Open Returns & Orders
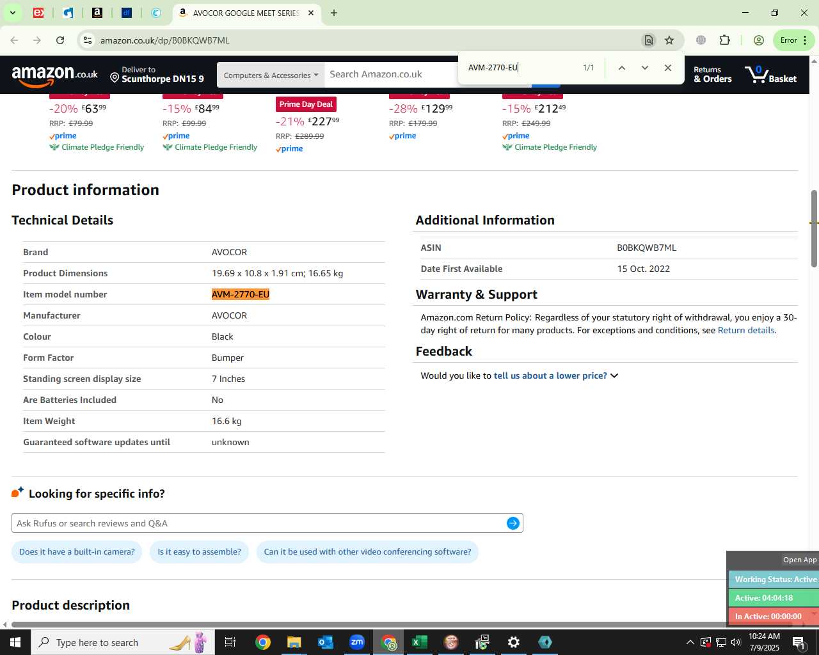This screenshot has width=819, height=655. pos(713,75)
